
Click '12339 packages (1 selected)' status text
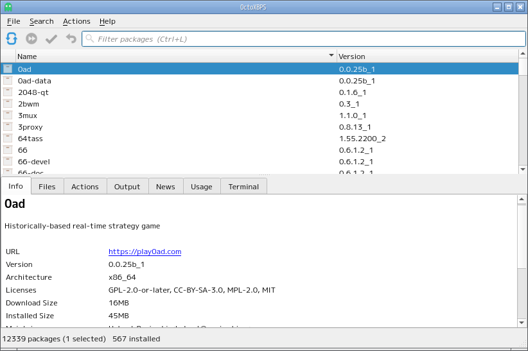[x=54, y=339]
